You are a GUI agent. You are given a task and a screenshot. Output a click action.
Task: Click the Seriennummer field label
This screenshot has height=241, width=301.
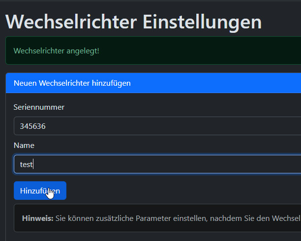point(39,107)
